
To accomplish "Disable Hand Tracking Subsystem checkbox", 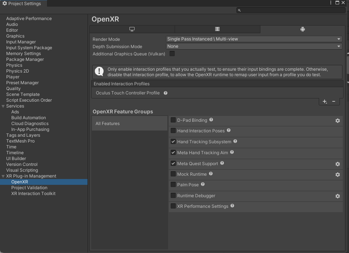I will point(173,142).
